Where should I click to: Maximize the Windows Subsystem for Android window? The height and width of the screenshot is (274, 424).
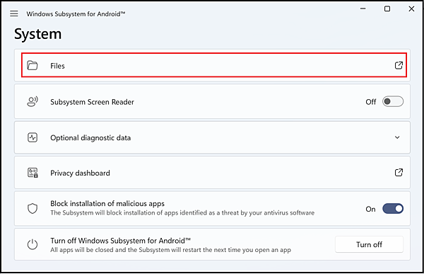387,8
